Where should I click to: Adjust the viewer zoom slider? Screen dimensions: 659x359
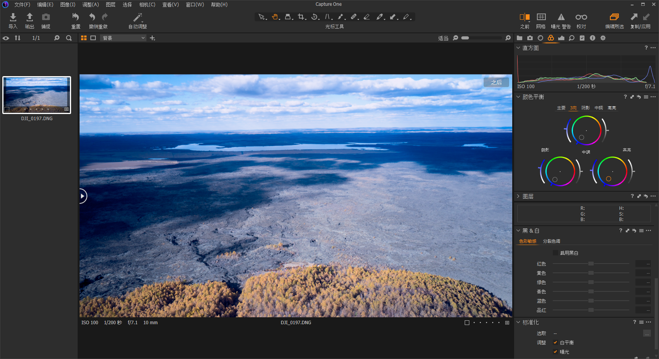pyautogui.click(x=482, y=38)
